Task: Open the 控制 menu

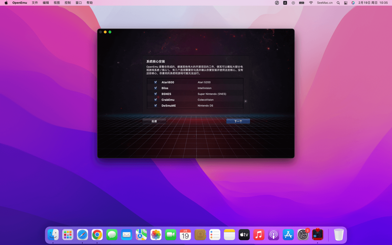Action: [x=68, y=3]
